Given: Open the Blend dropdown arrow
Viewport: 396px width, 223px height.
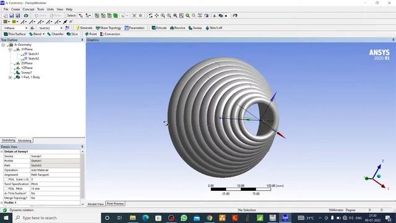Looking at the screenshot, I should click(x=43, y=34).
